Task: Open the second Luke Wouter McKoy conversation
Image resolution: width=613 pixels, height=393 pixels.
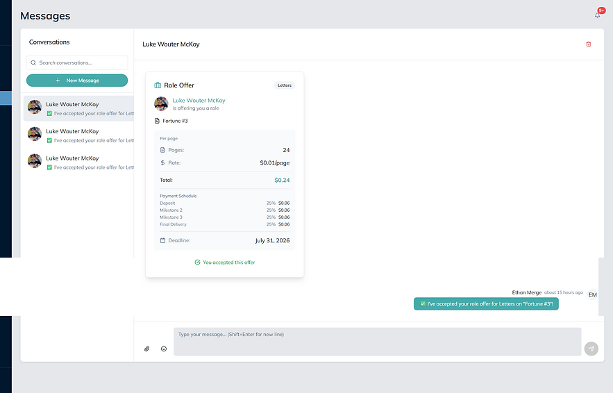Action: coord(78,135)
